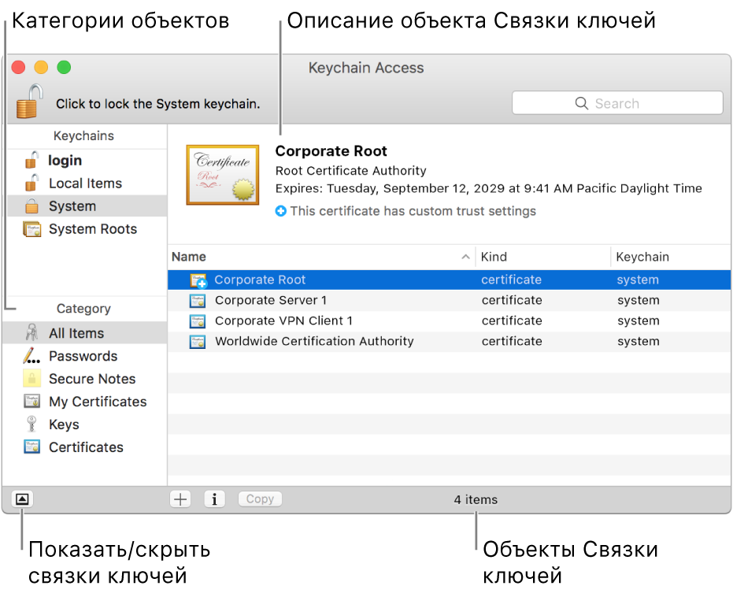Click the System Roots certificate folder icon
Viewport: 733px width, 597px height.
tap(31, 229)
